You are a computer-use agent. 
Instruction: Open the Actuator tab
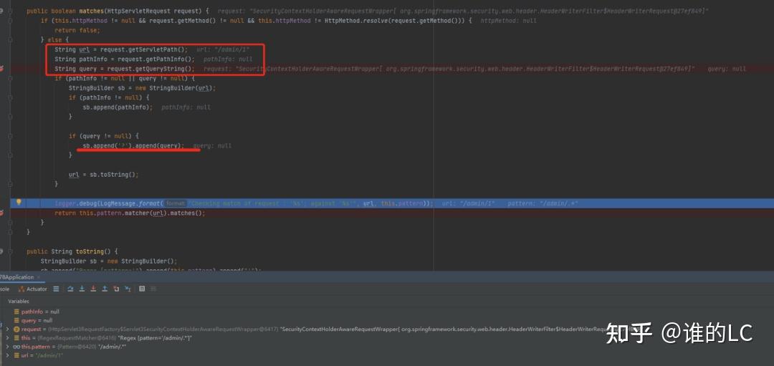[x=33, y=289]
